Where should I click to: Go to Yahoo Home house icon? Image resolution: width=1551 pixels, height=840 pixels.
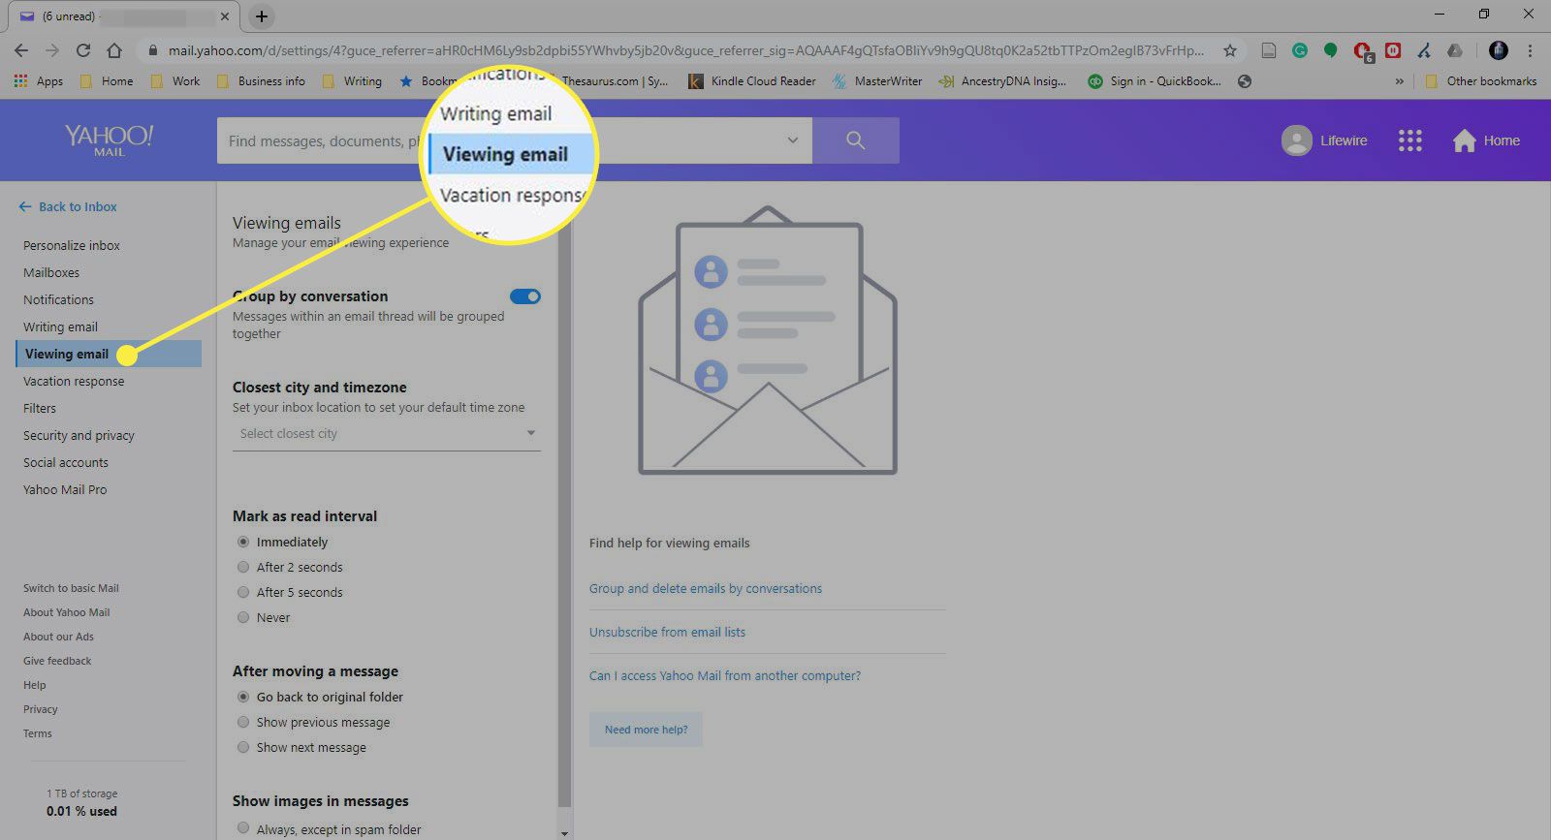(1464, 140)
